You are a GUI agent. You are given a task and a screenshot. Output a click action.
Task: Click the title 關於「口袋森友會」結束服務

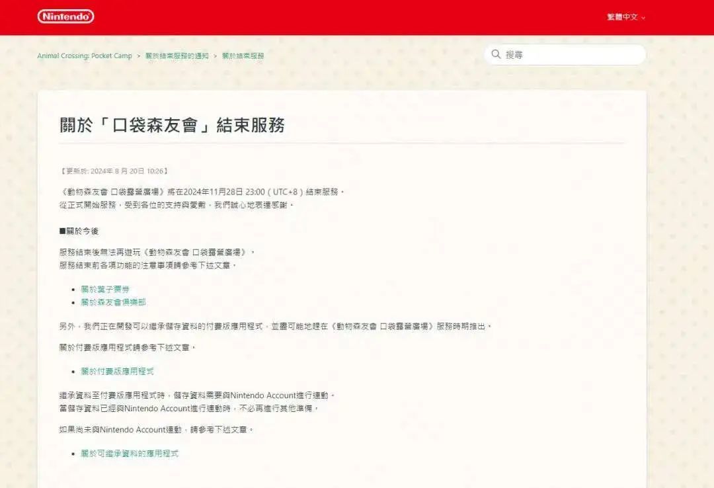tap(172, 125)
